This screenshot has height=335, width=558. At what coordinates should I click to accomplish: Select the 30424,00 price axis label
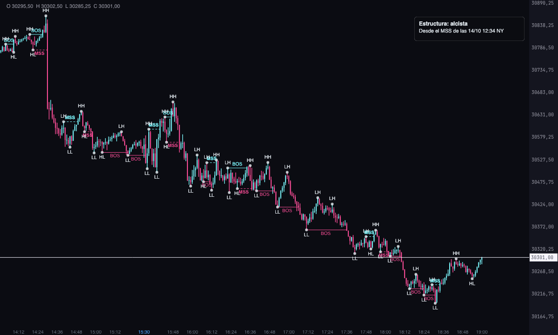point(543,204)
